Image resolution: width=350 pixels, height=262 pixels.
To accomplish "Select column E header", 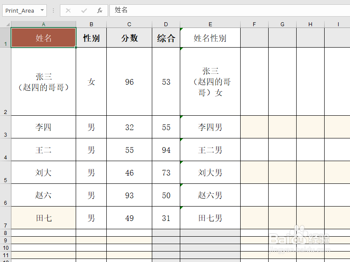I will (x=210, y=24).
